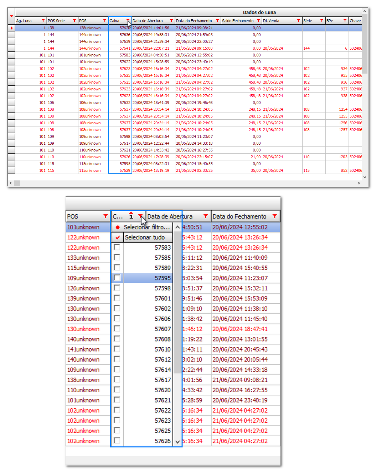
Task: Open the Data de Abertura filter in top grid
Action: coord(171,21)
